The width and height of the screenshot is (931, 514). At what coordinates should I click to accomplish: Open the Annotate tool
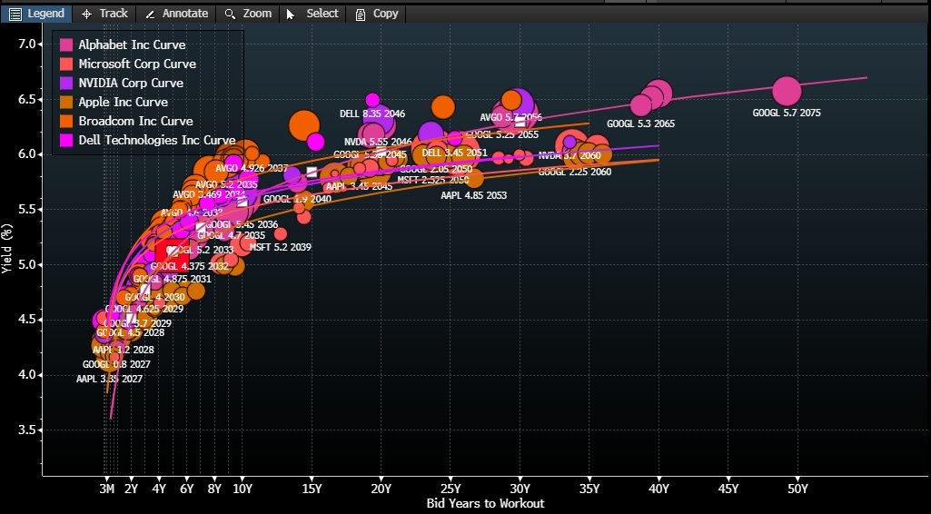[177, 14]
